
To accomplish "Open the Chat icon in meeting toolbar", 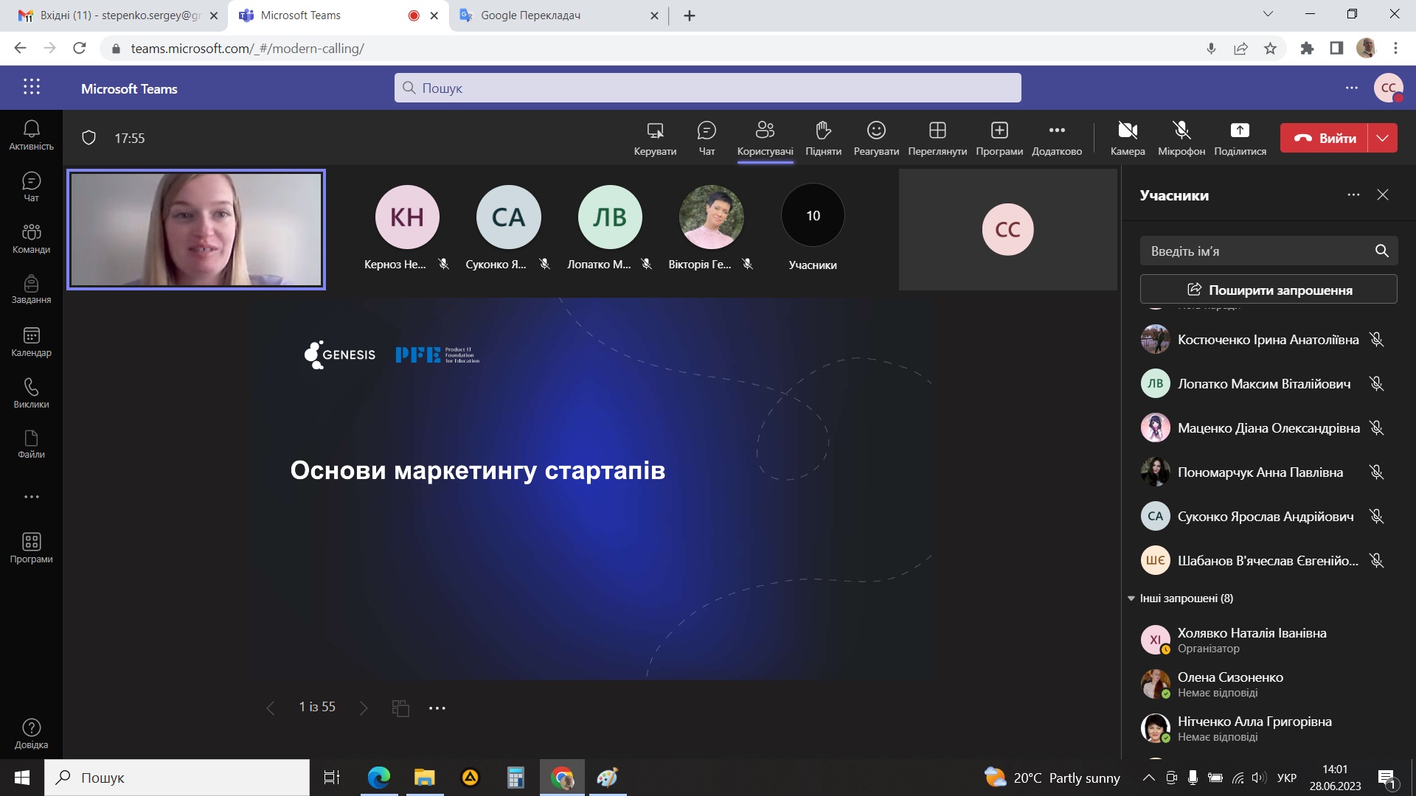I will pos(706,138).
